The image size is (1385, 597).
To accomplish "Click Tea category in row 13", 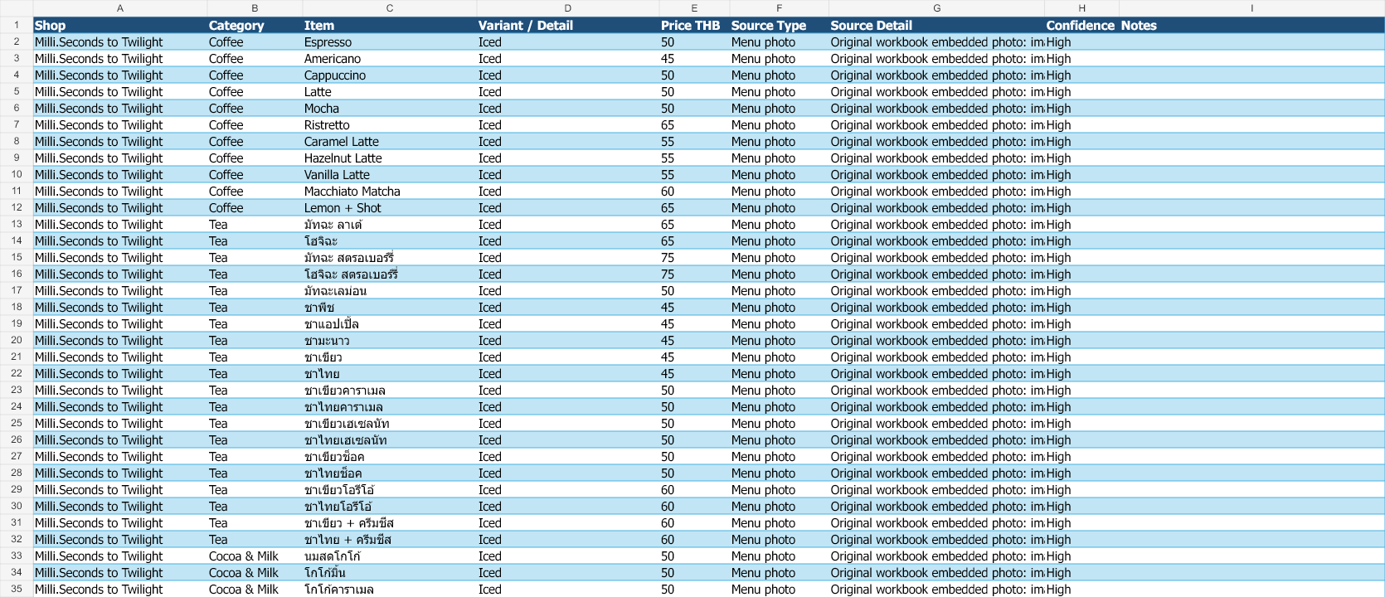I will pyautogui.click(x=255, y=225).
